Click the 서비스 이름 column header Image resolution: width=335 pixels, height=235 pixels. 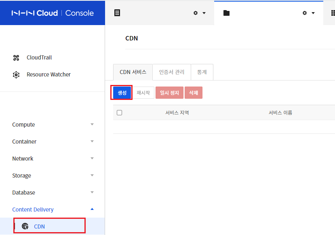tap(280, 112)
